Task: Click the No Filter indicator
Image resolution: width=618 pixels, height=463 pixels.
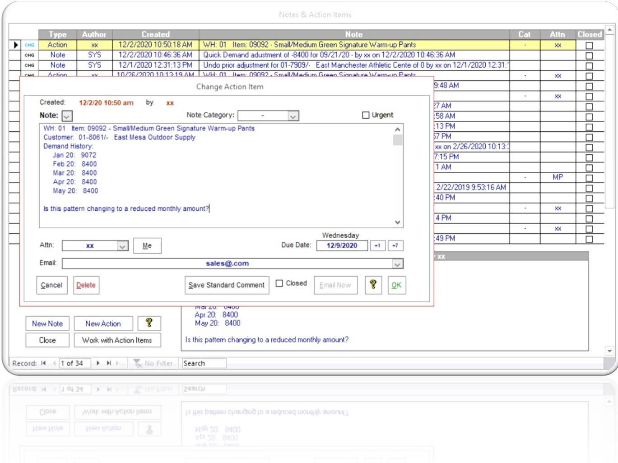Action: [x=153, y=363]
